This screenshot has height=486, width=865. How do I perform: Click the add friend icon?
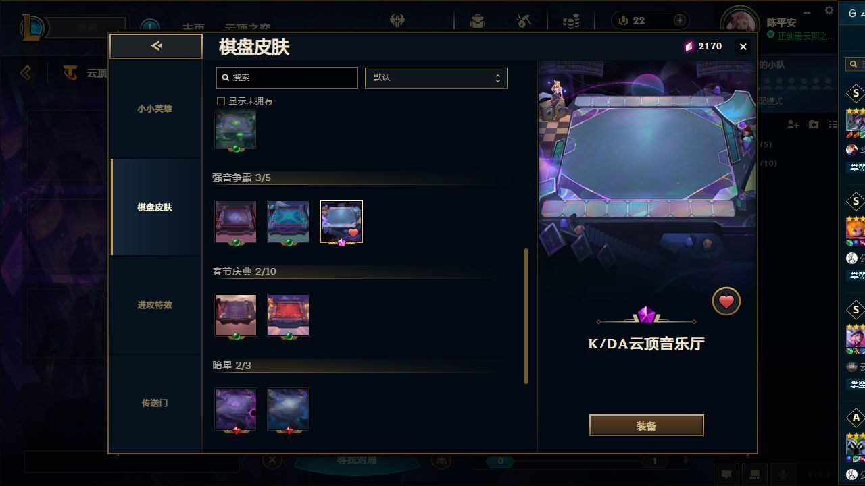pos(793,125)
